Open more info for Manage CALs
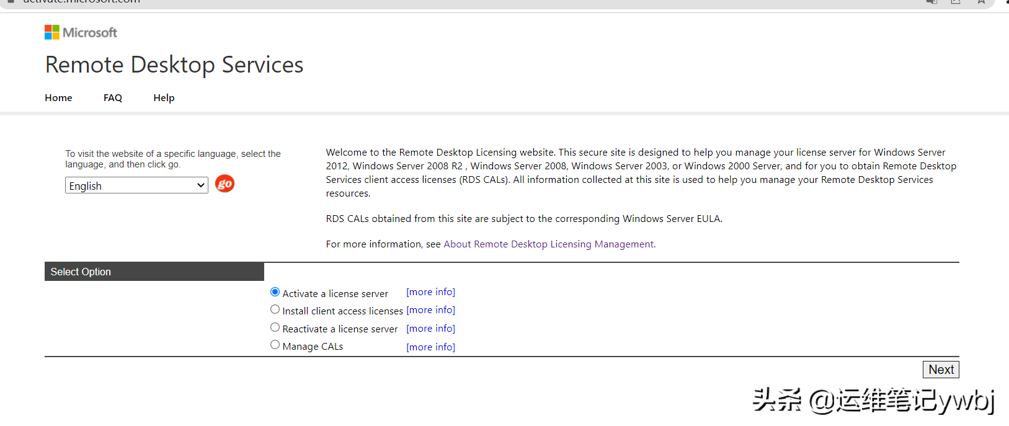 tap(430, 347)
